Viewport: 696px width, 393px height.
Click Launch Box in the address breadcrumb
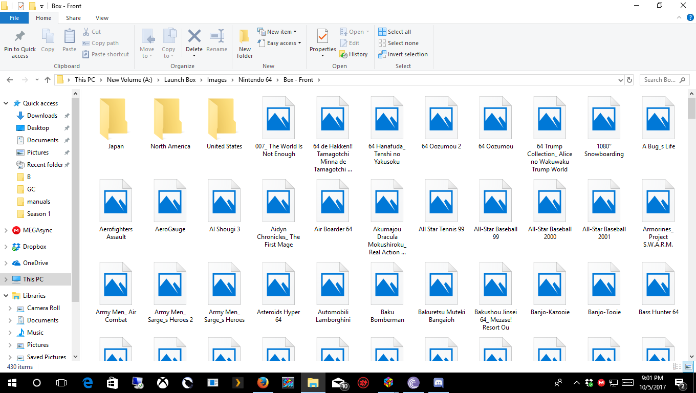[x=180, y=80]
